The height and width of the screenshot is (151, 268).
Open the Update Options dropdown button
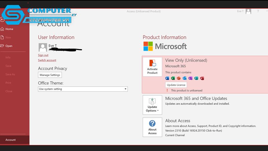[x=152, y=105]
